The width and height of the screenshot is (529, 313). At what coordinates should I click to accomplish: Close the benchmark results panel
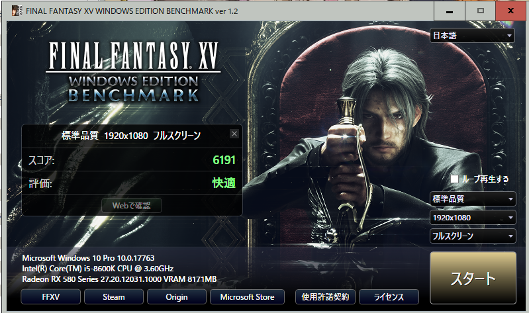pyautogui.click(x=234, y=134)
